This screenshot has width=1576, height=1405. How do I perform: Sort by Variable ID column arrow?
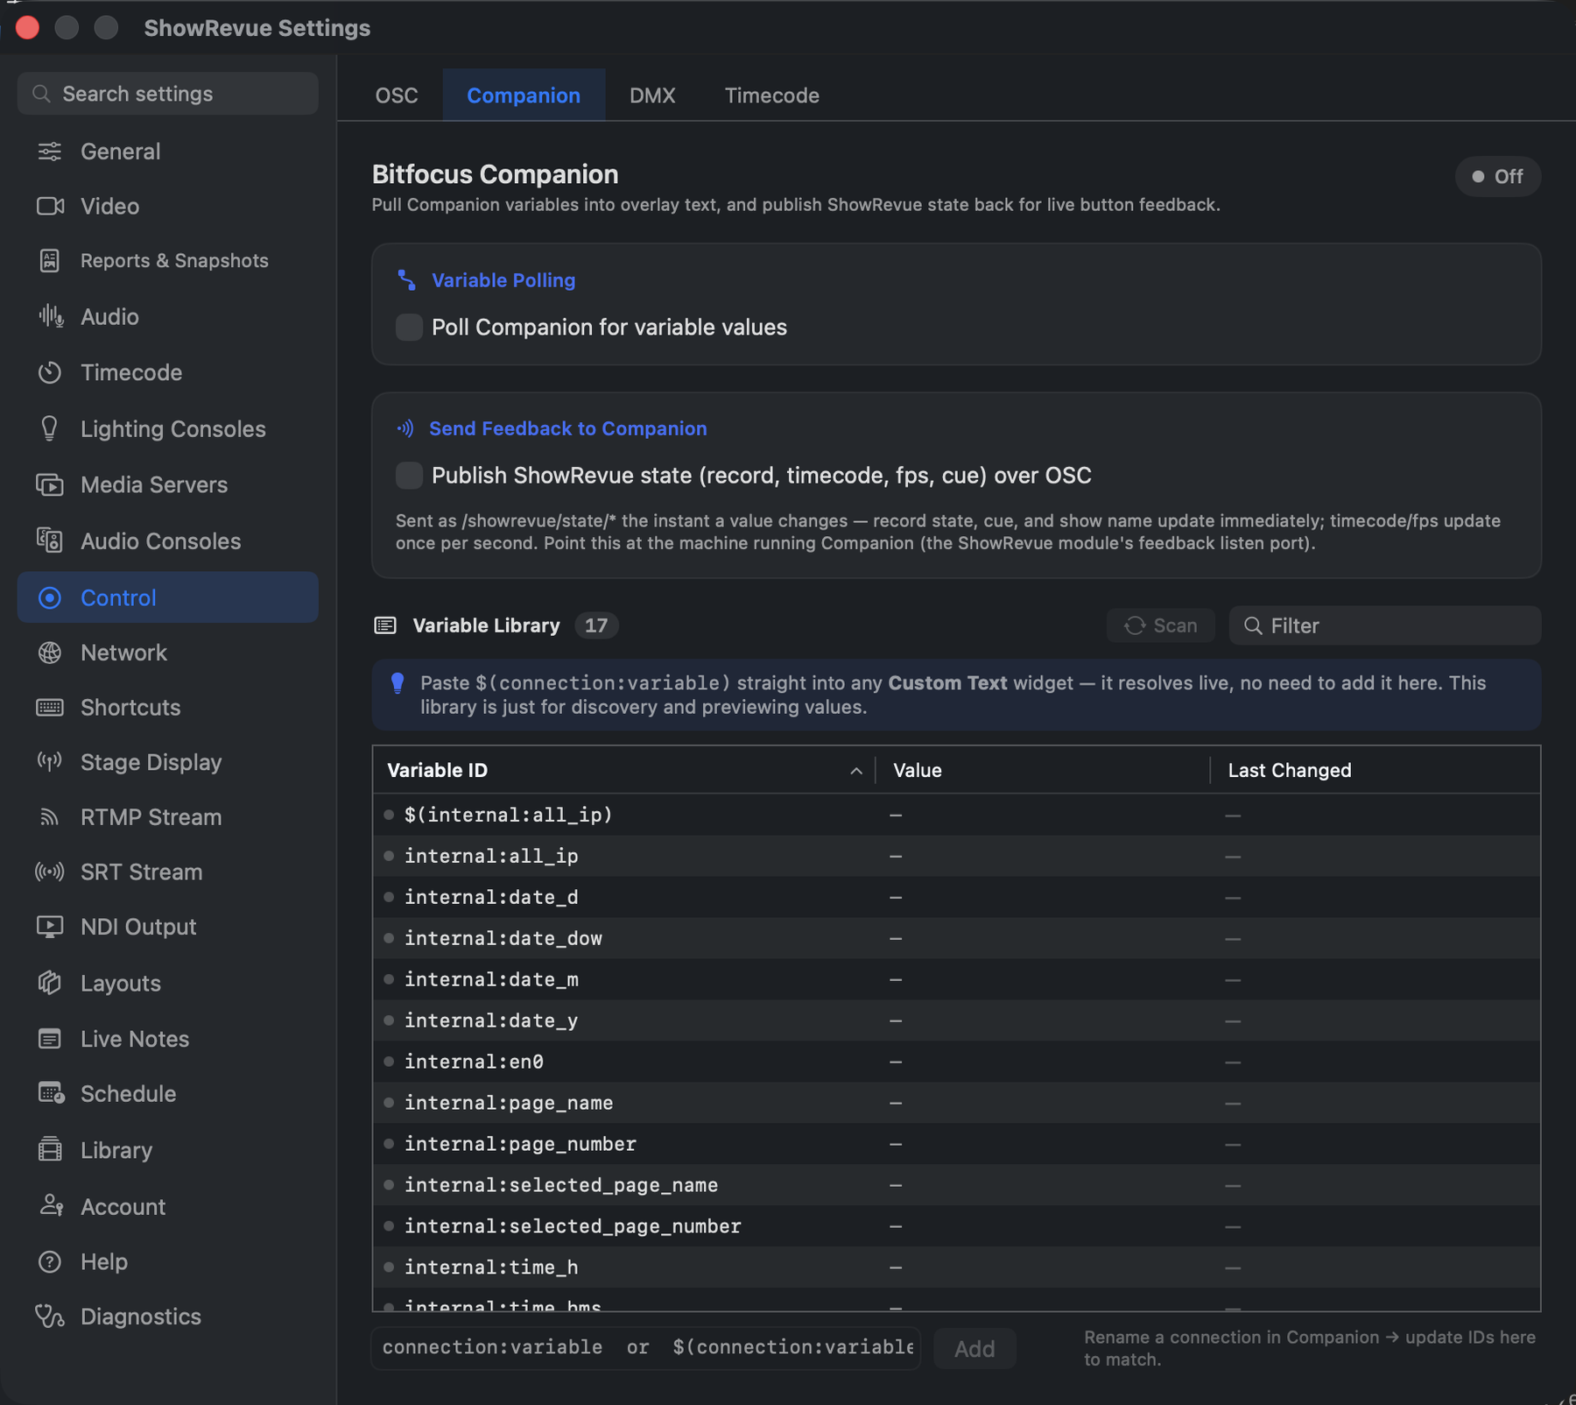click(856, 771)
